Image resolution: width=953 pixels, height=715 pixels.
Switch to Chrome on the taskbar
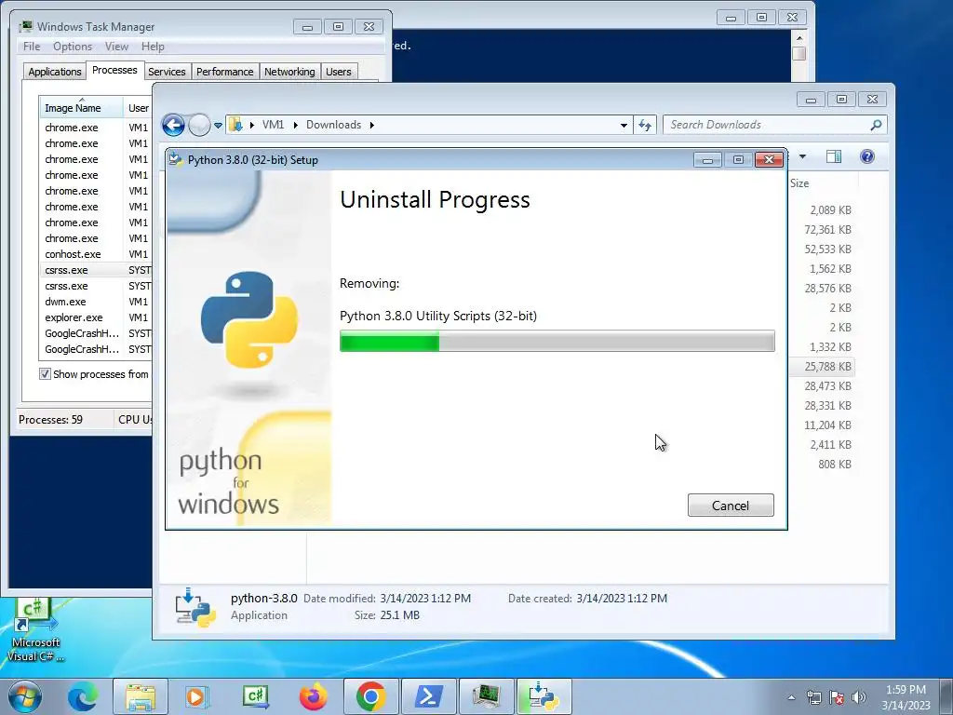370,696
